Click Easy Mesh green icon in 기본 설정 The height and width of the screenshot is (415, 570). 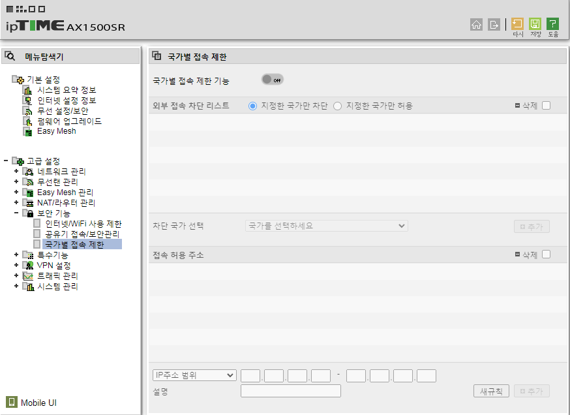click(27, 131)
